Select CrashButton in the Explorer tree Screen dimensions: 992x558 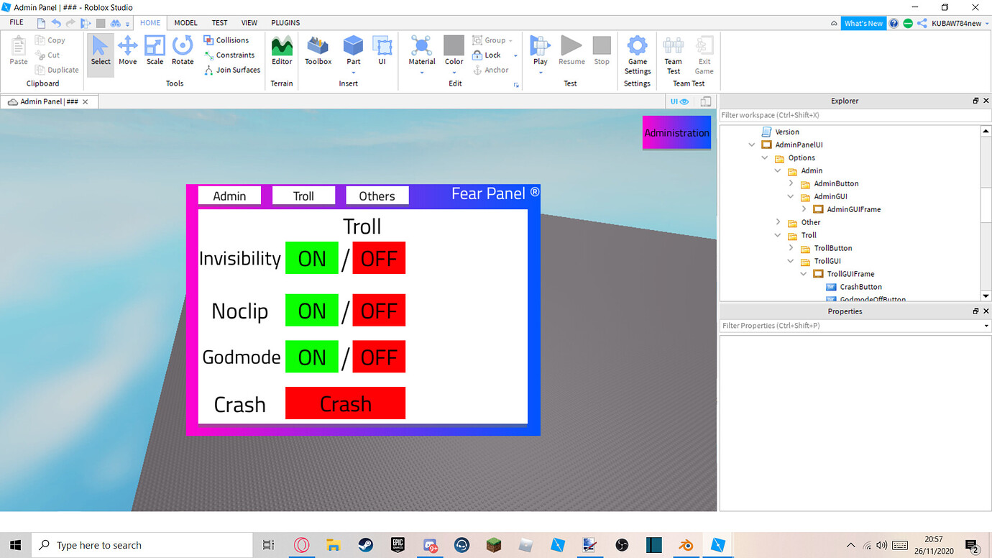pyautogui.click(x=860, y=287)
